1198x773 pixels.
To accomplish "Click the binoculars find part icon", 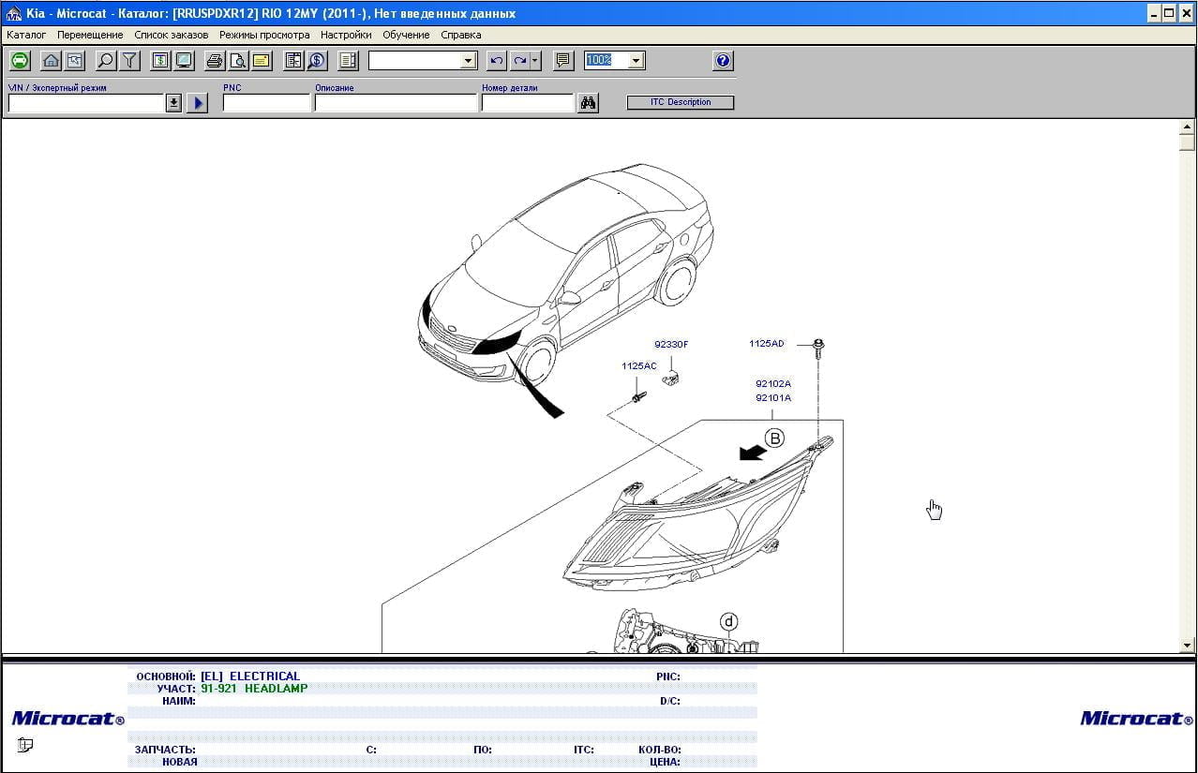I will coord(588,103).
